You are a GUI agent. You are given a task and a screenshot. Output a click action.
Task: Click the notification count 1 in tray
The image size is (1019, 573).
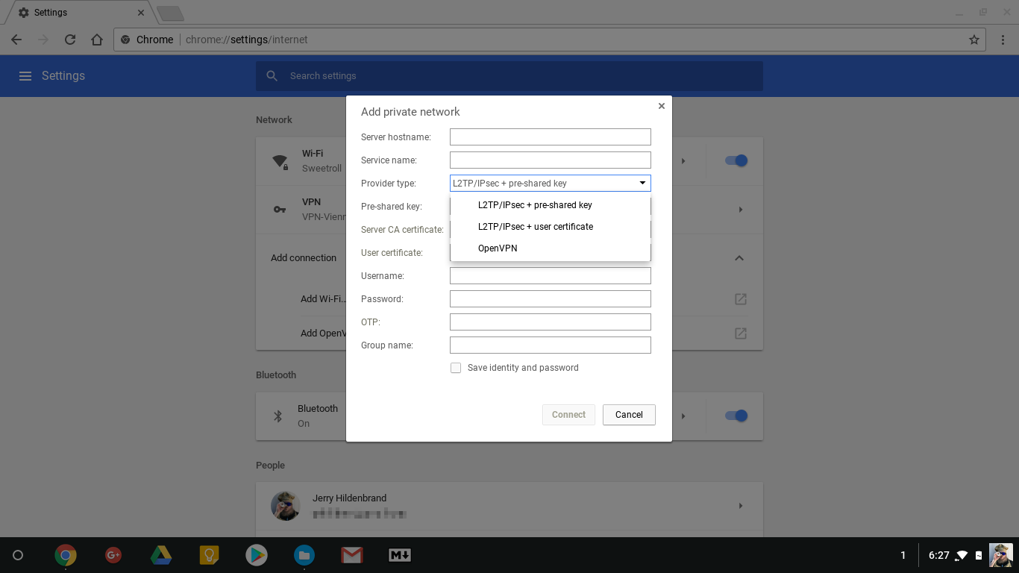point(903,555)
